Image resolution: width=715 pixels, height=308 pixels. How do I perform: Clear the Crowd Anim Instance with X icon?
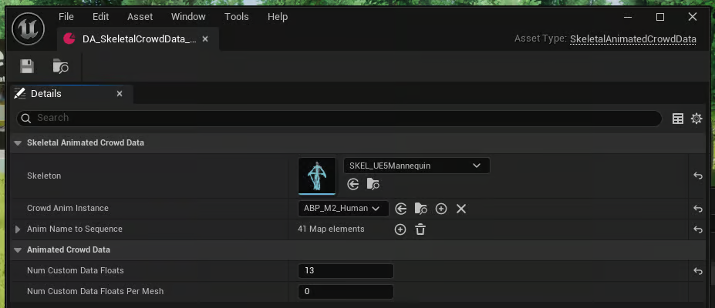coord(461,209)
